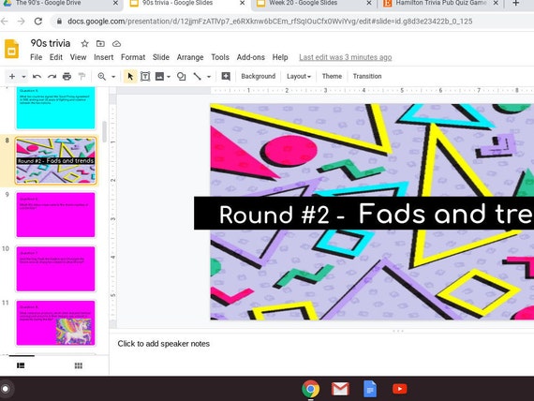Switch to grid view icon
534x401 pixels.
79,365
